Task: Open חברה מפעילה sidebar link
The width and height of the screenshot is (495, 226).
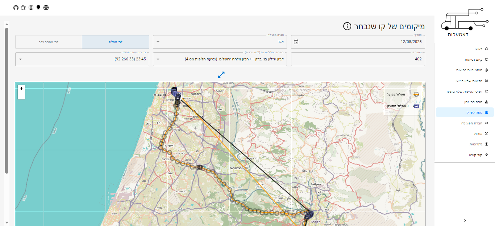Action: point(465,123)
